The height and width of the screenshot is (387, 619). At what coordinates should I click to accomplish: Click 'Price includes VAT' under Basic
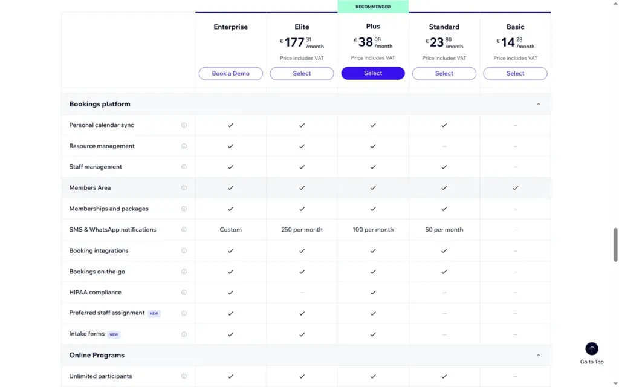click(x=515, y=59)
